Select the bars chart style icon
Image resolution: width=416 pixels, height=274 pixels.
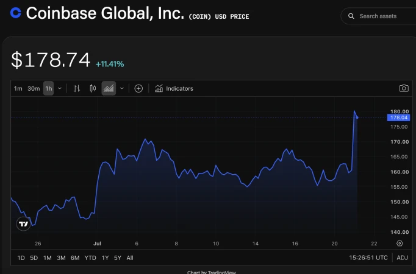pos(77,88)
